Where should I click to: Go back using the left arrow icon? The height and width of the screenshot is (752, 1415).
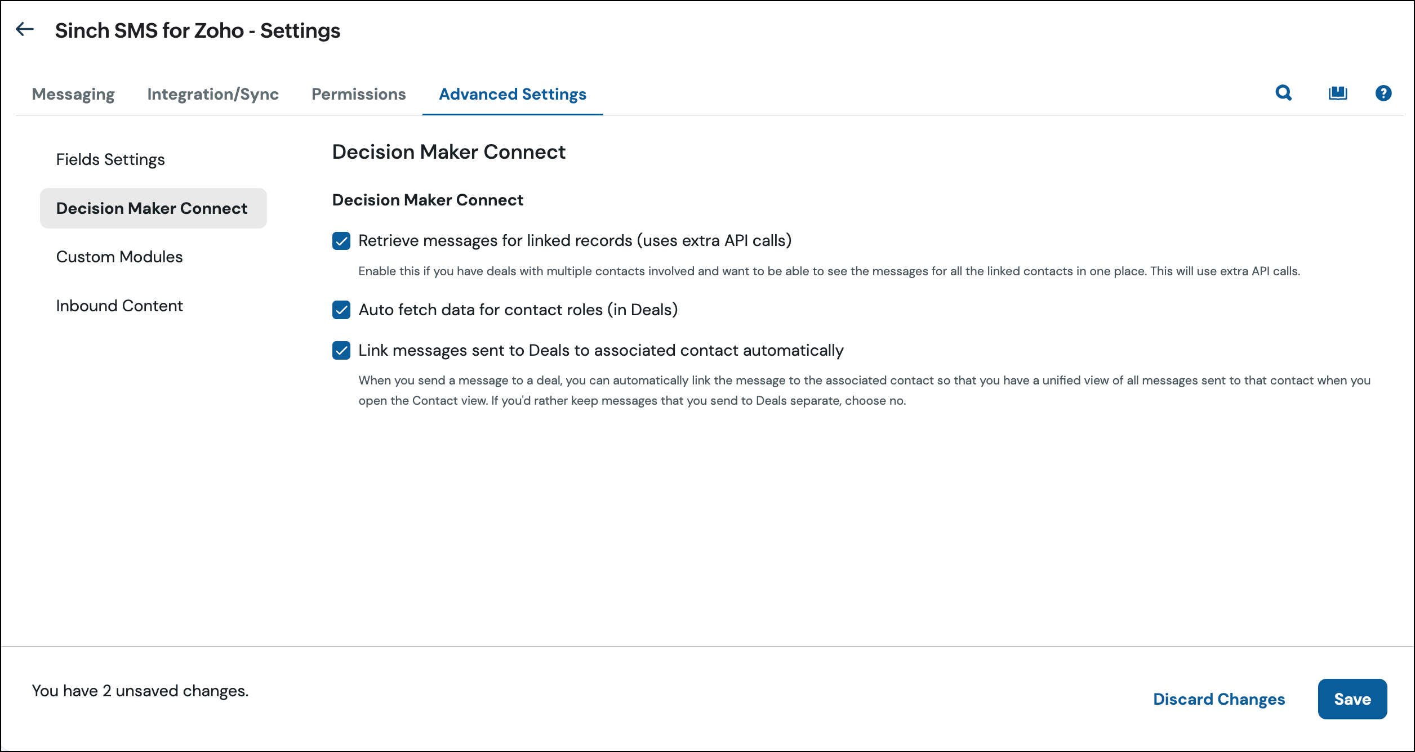(25, 29)
